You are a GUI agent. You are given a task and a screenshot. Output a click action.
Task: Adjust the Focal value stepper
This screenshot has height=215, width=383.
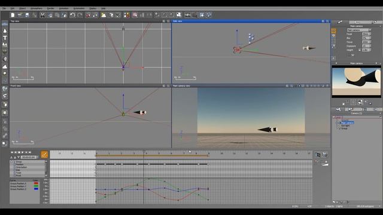pyautogui.click(x=370, y=34)
